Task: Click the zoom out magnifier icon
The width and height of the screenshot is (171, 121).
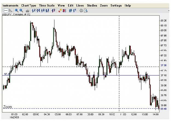Action: click(x=21, y=11)
